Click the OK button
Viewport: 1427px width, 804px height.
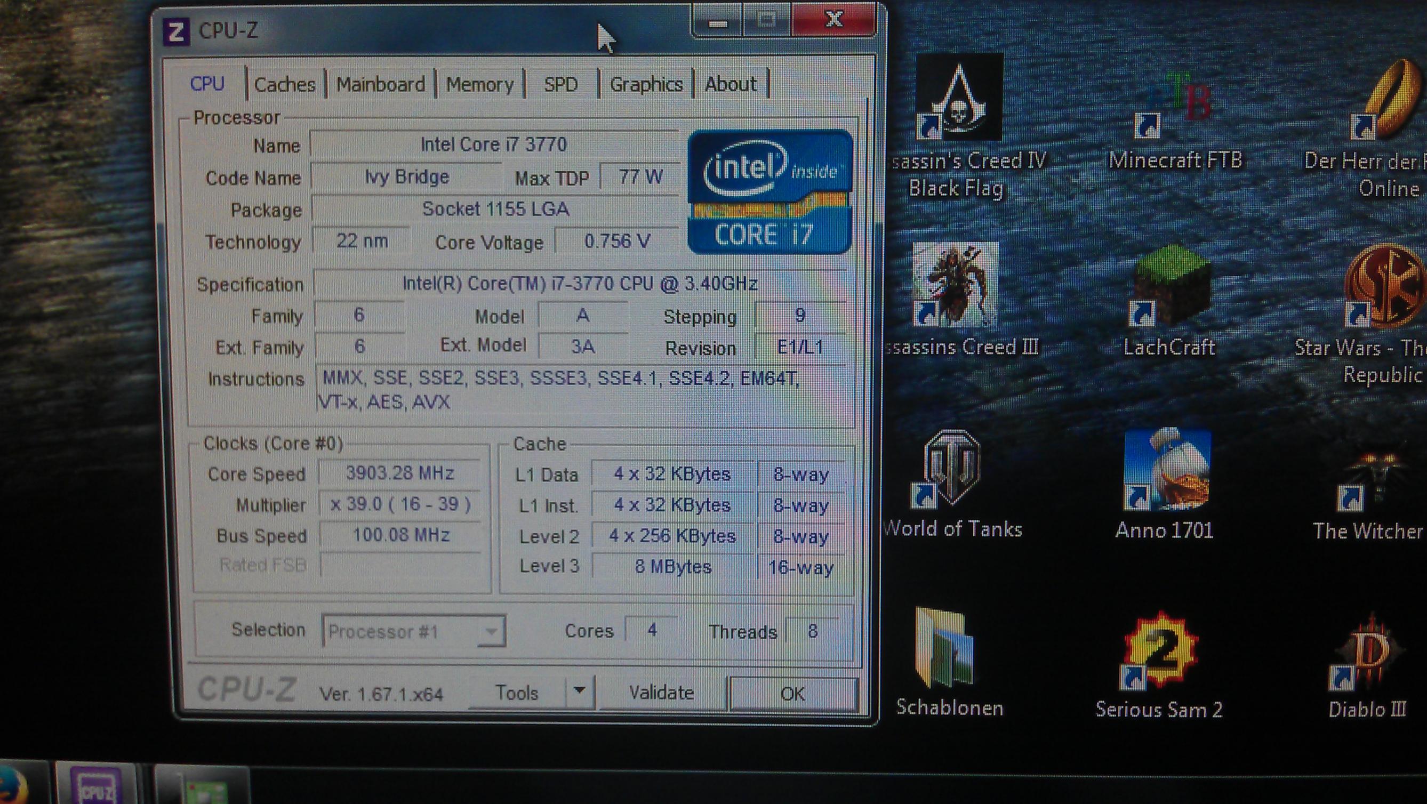793,693
